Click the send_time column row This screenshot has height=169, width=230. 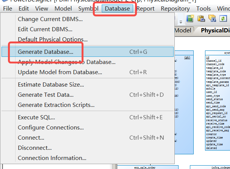[x=213, y=103]
